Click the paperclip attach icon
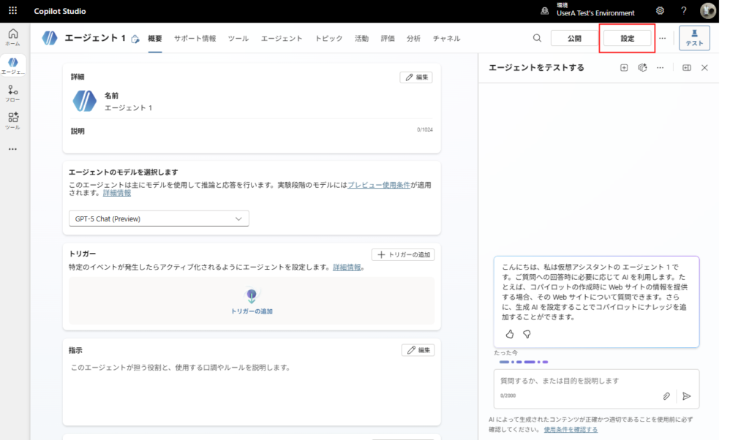This screenshot has width=749, height=440. 666,395
